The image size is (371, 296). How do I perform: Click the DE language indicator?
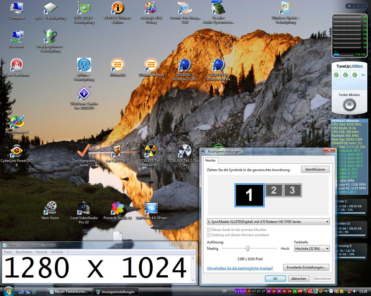click(x=224, y=291)
